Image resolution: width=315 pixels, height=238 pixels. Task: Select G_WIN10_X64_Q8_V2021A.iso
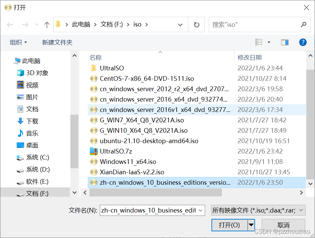coord(197,131)
